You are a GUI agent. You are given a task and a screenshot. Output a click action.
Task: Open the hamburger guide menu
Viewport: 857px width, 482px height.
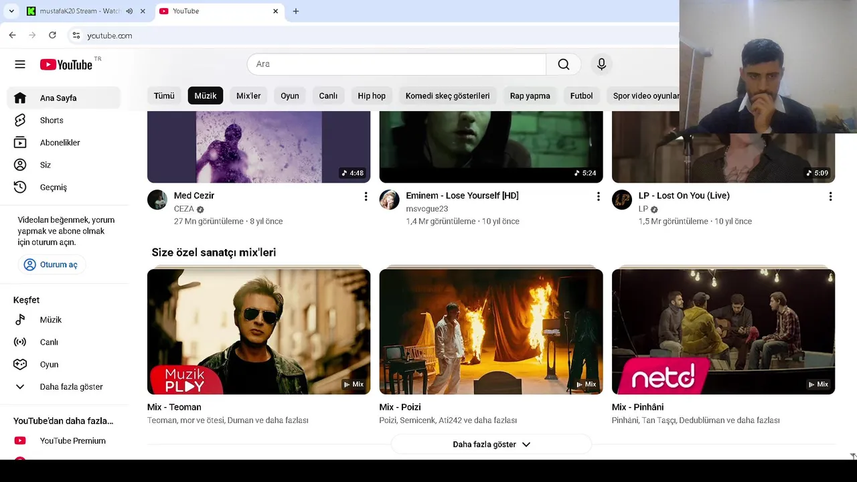(x=20, y=64)
